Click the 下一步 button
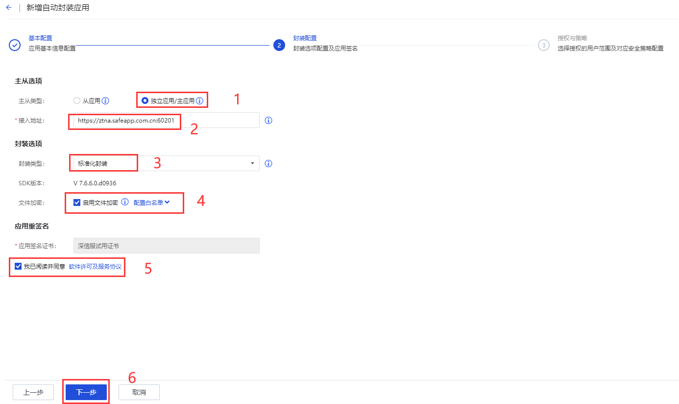Viewport: 679px width, 404px height. click(x=86, y=392)
